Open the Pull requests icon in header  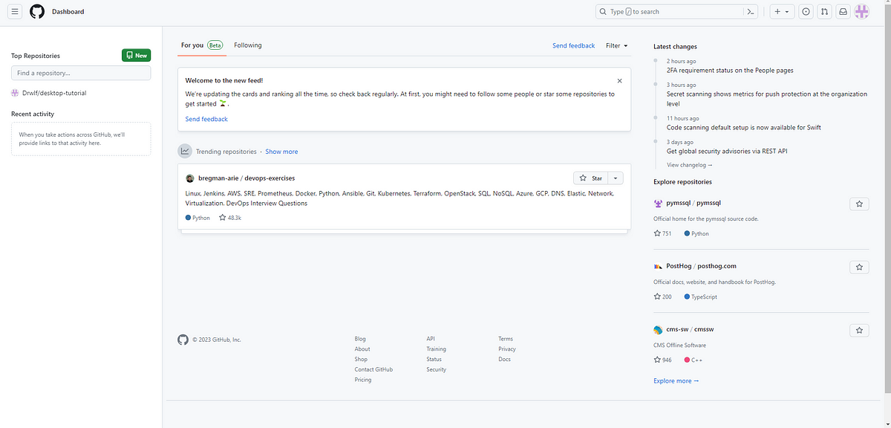pos(824,12)
